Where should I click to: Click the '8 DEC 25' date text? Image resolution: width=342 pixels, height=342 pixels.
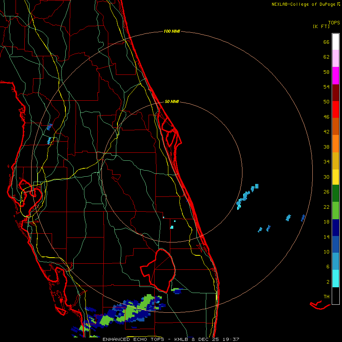tap(205, 339)
